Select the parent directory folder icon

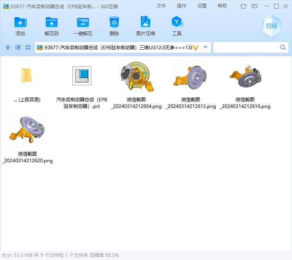click(x=27, y=76)
